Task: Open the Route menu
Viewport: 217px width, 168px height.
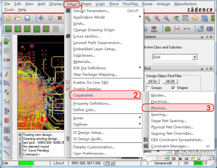Action: click(x=147, y=4)
